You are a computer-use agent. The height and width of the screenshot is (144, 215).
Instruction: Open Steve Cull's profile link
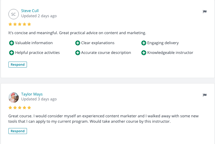click(30, 11)
